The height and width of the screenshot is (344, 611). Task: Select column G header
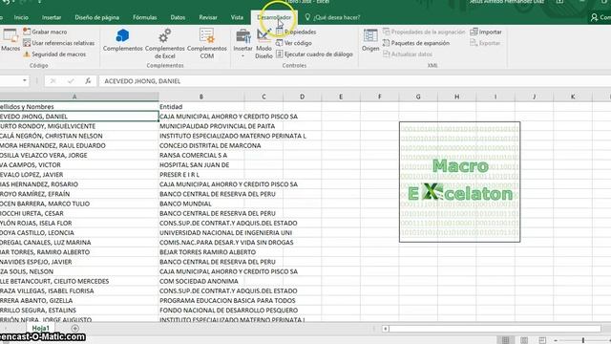(x=418, y=97)
